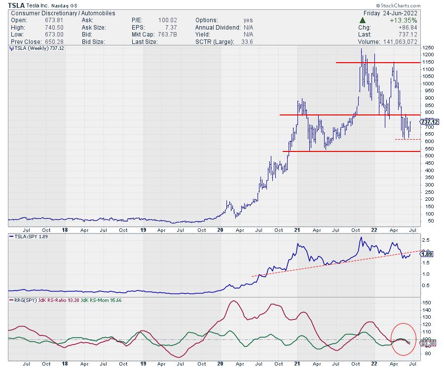The height and width of the screenshot is (368, 444).
Task: Select the upper red resistance line near 1150
Action: pos(377,63)
